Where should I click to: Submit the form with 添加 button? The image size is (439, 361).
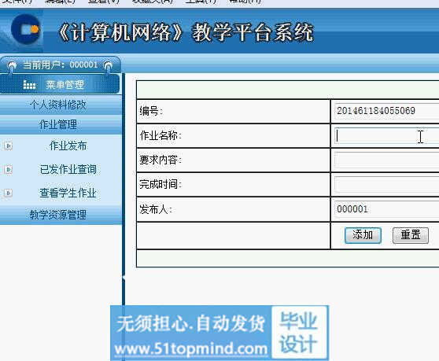363,235
